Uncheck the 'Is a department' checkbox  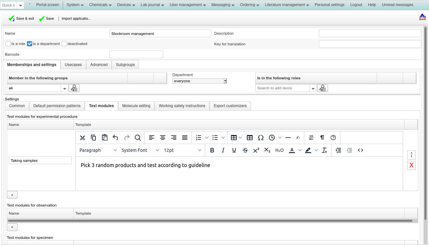[x=30, y=44]
